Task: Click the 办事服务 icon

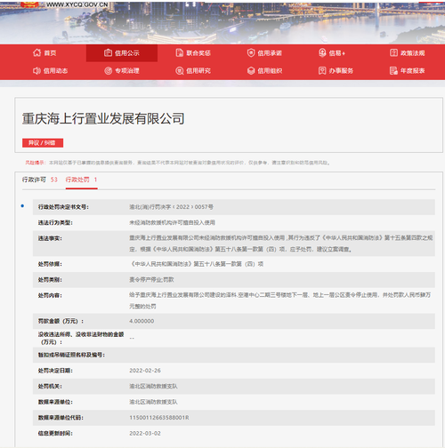Action: coord(322,70)
